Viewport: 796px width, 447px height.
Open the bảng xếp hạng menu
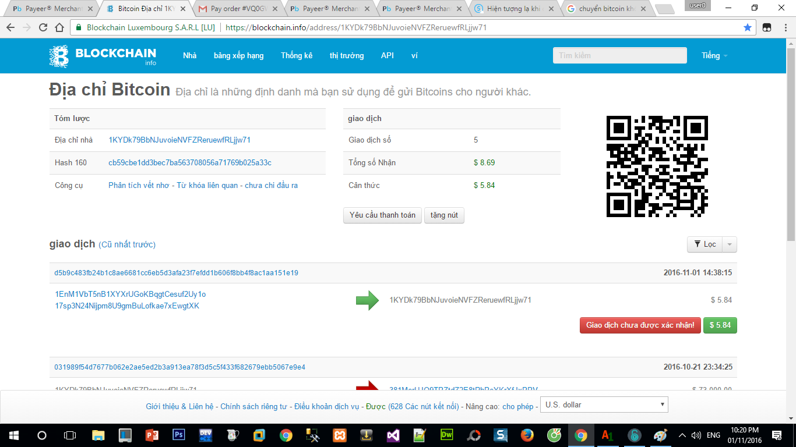tap(239, 56)
